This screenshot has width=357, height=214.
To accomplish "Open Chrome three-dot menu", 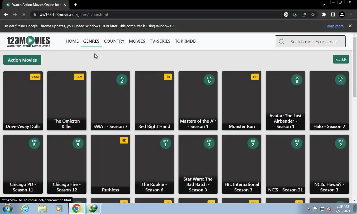I will point(351,14).
